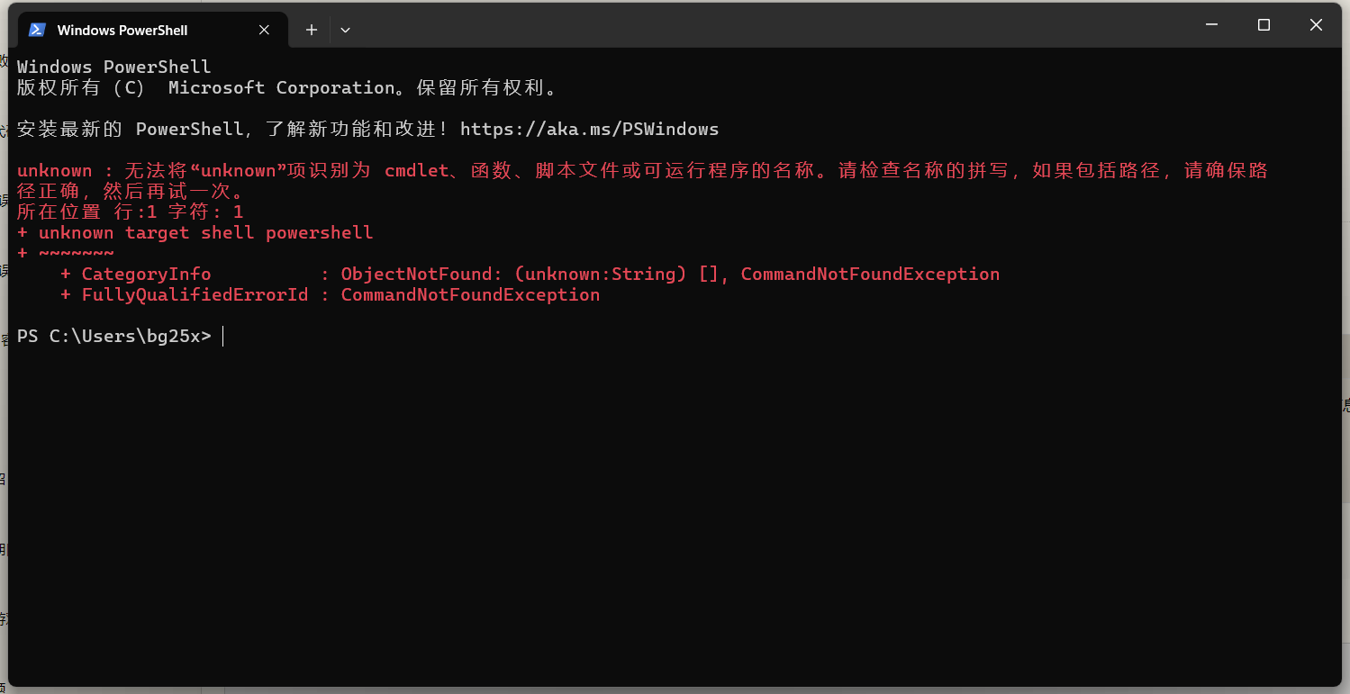Click the 'unknown target shell powershell' error line
Viewport: 1350px width, 694px height.
pos(195,232)
